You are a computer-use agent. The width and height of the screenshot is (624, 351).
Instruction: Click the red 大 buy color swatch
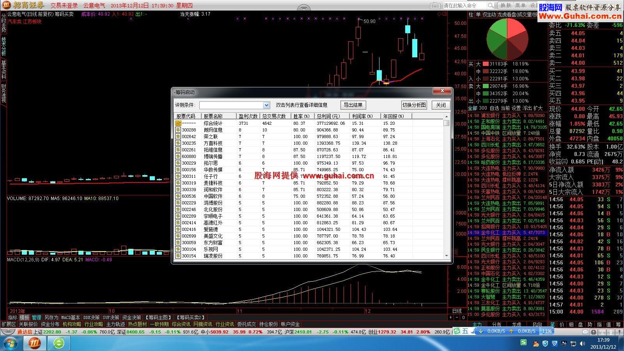(486, 64)
